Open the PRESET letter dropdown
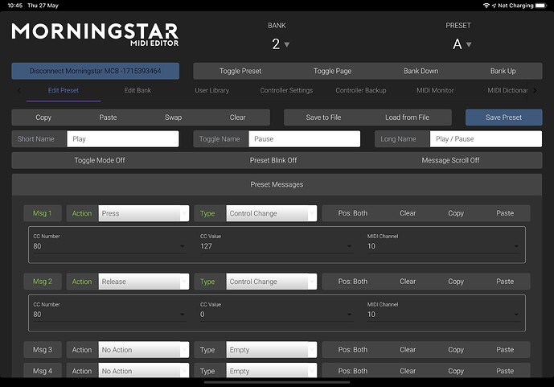Screen dimensions: 554x387 point(462,44)
